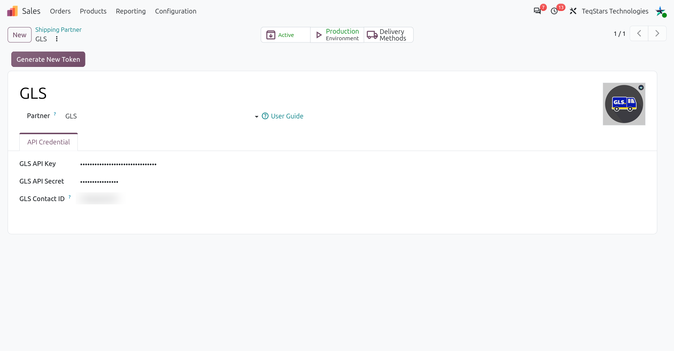Open the Configuration menu

click(176, 11)
